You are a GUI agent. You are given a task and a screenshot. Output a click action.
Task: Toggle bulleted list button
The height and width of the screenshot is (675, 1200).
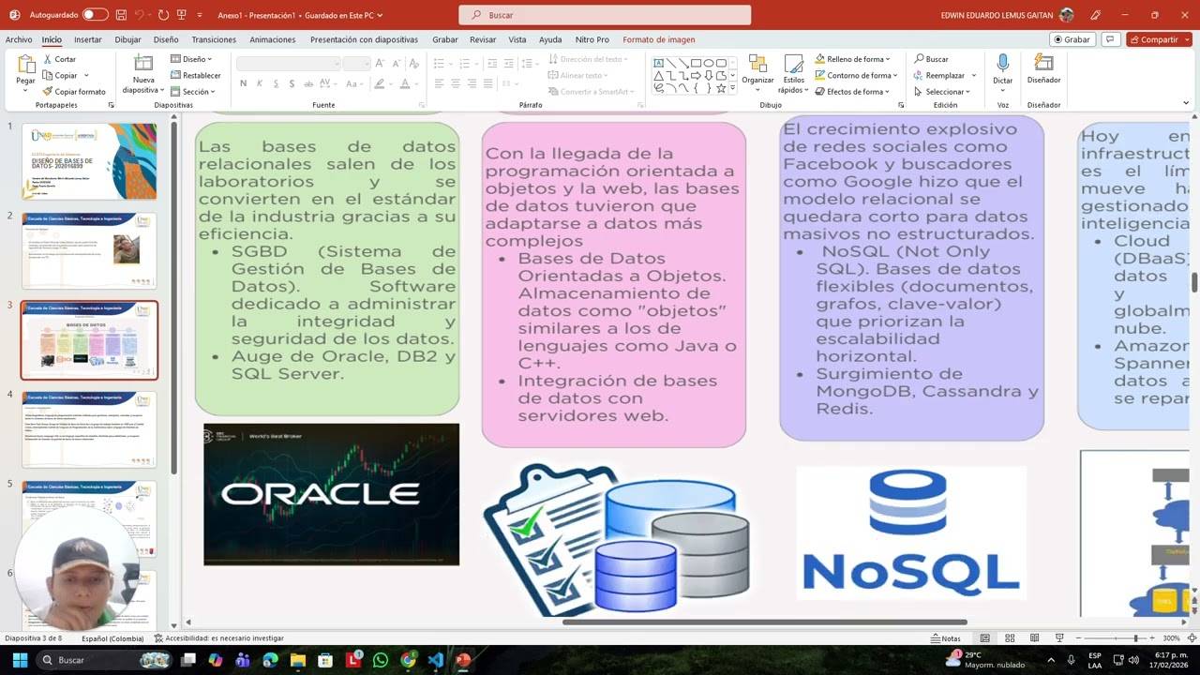tap(439, 63)
